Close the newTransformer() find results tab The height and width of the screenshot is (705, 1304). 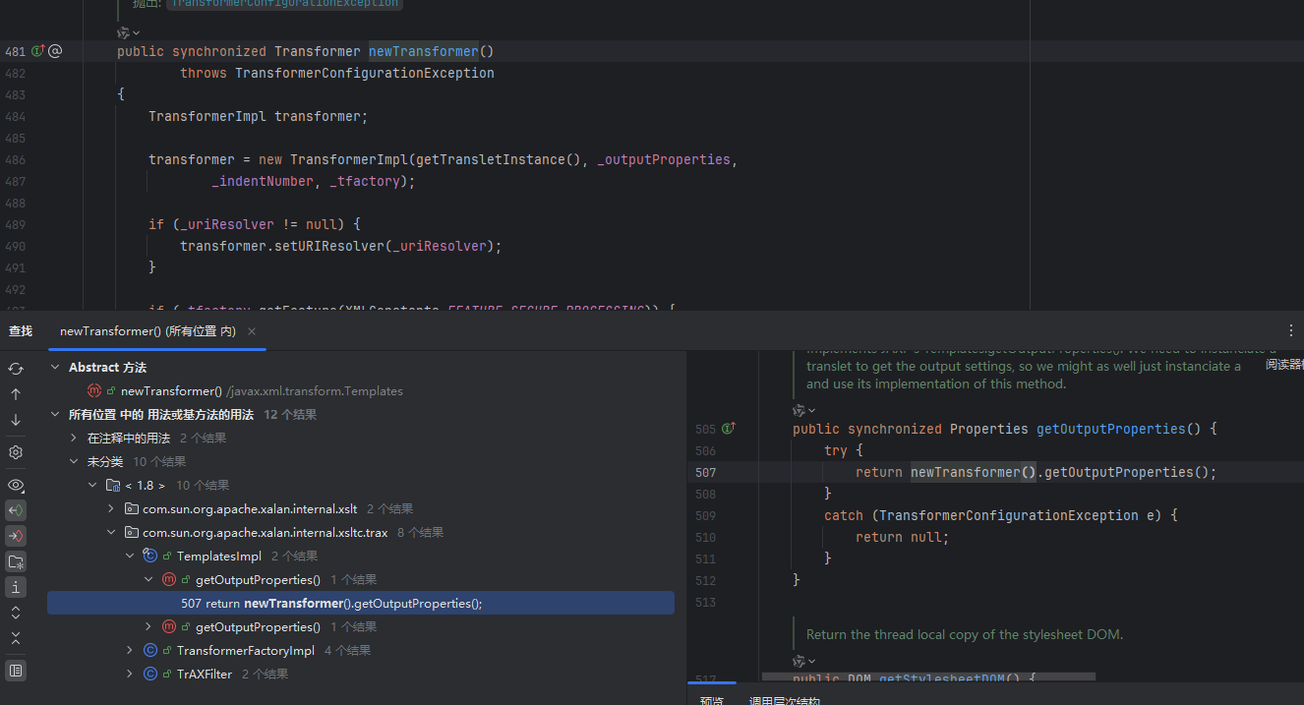252,332
